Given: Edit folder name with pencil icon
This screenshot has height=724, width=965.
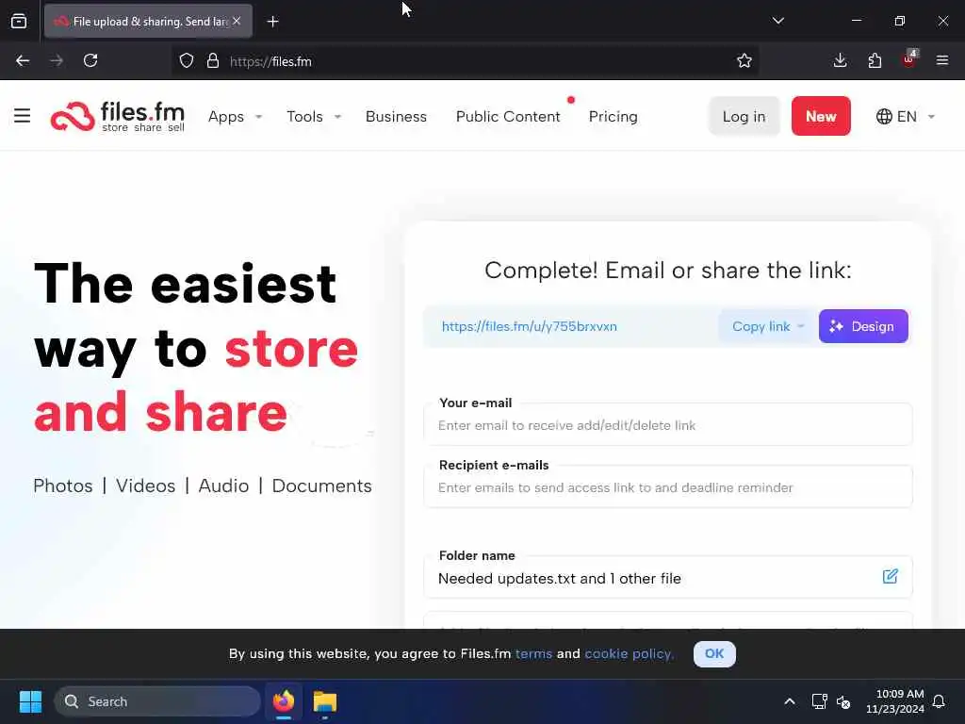Looking at the screenshot, I should click(x=890, y=576).
